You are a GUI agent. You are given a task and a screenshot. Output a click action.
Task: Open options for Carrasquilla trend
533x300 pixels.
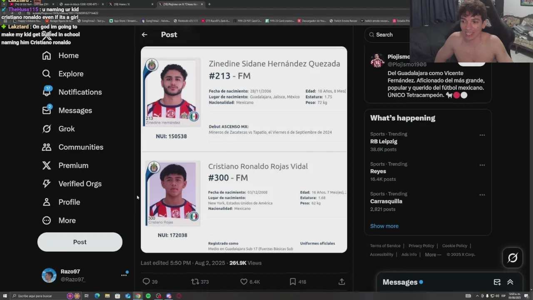click(482, 195)
